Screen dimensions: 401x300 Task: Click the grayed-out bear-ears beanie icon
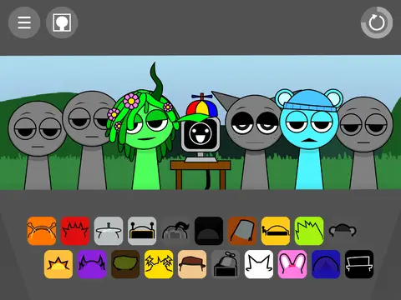point(343,231)
